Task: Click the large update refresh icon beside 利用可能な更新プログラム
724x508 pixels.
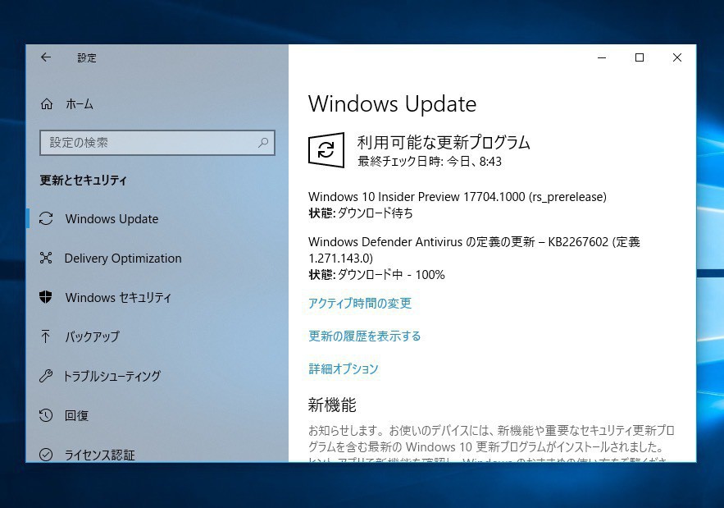Action: tap(326, 149)
